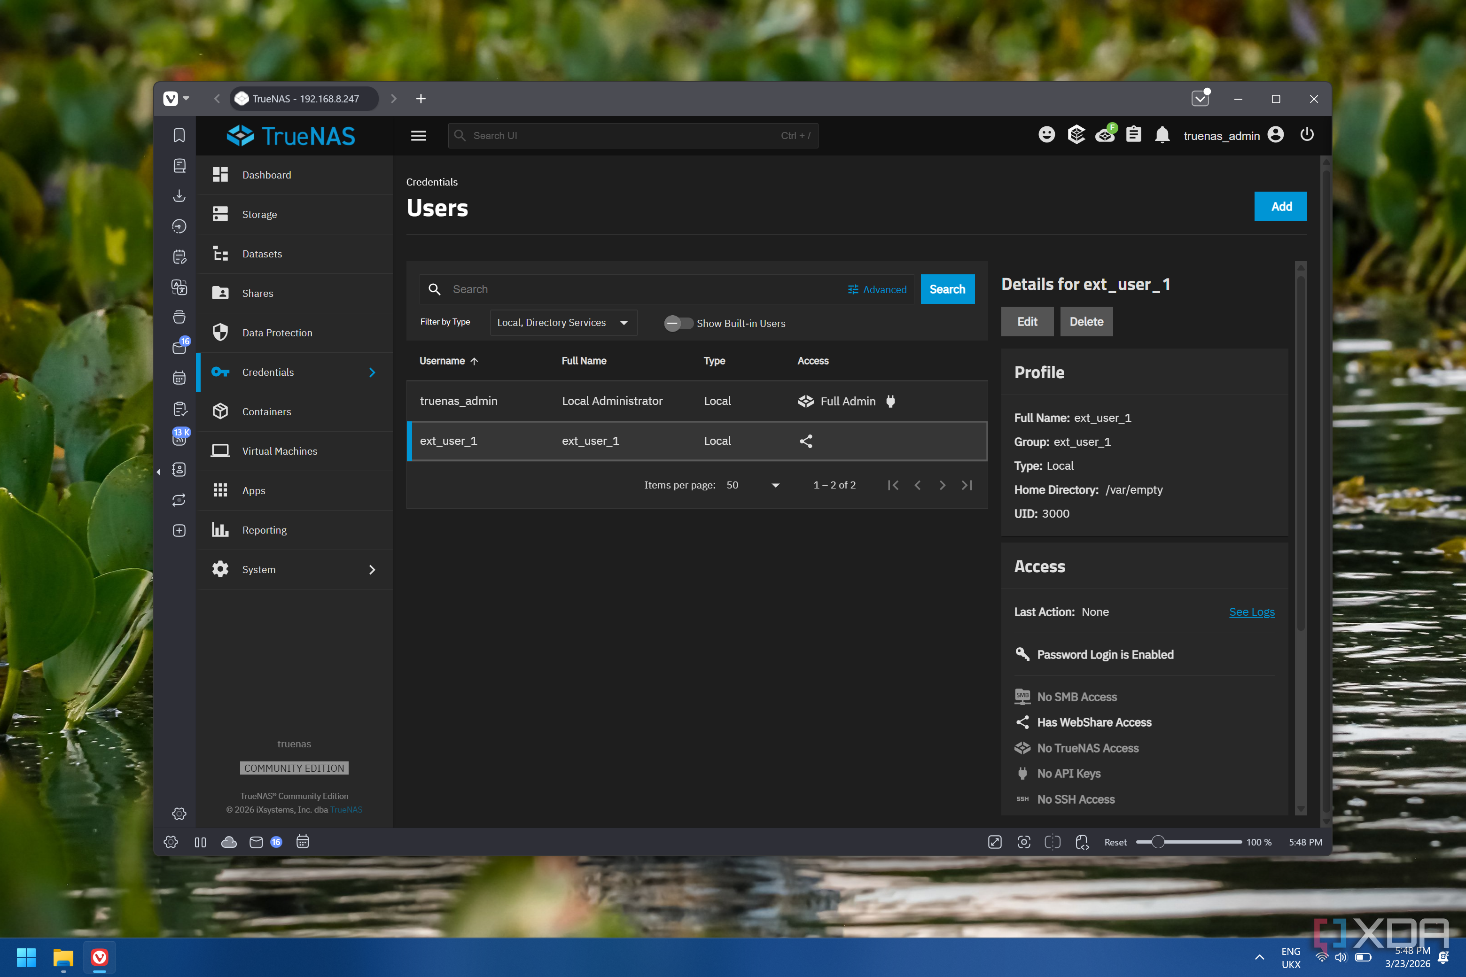This screenshot has width=1466, height=977.
Task: Toggle Show Built-in Users switch
Action: [678, 323]
